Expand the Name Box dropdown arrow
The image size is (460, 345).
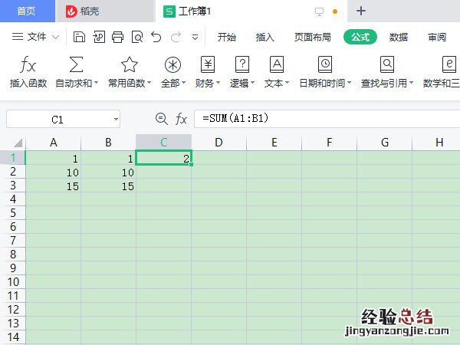coord(115,119)
